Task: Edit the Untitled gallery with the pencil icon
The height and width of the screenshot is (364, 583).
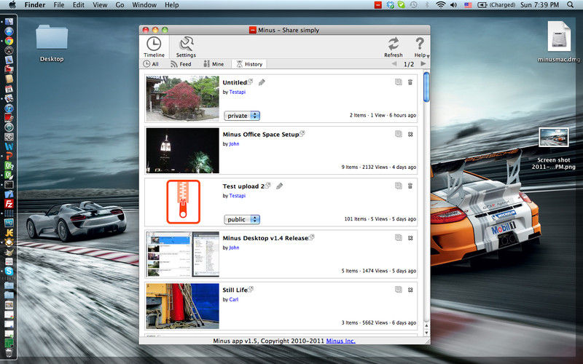Action: (262, 82)
